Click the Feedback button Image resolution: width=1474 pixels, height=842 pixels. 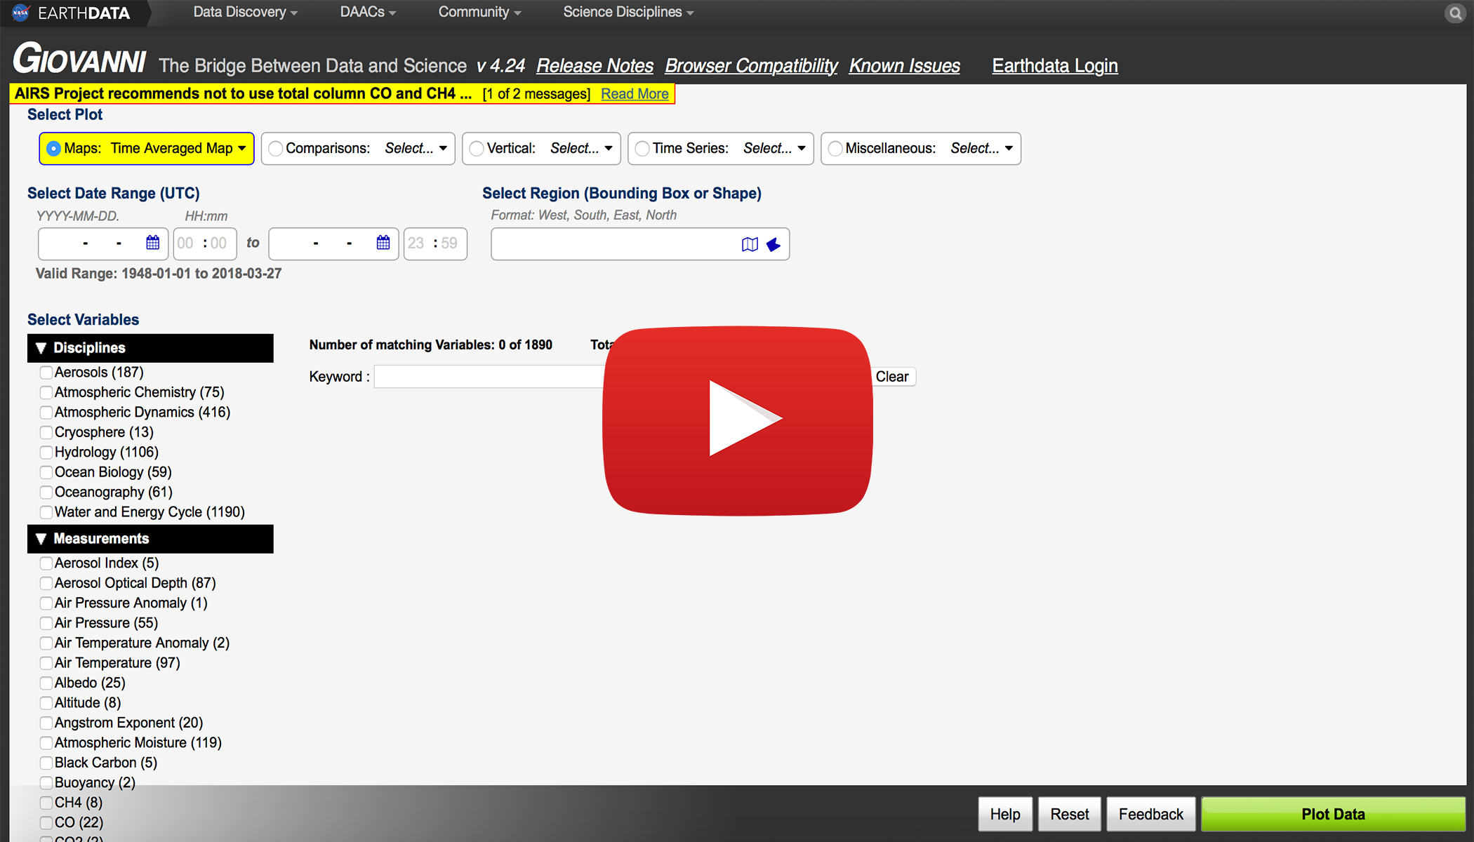click(x=1151, y=814)
